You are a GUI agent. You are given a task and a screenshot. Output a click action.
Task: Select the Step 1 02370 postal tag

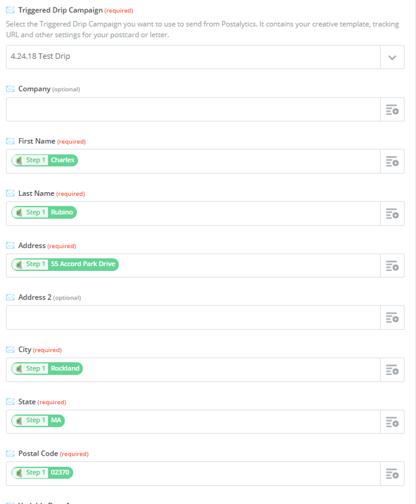42,472
